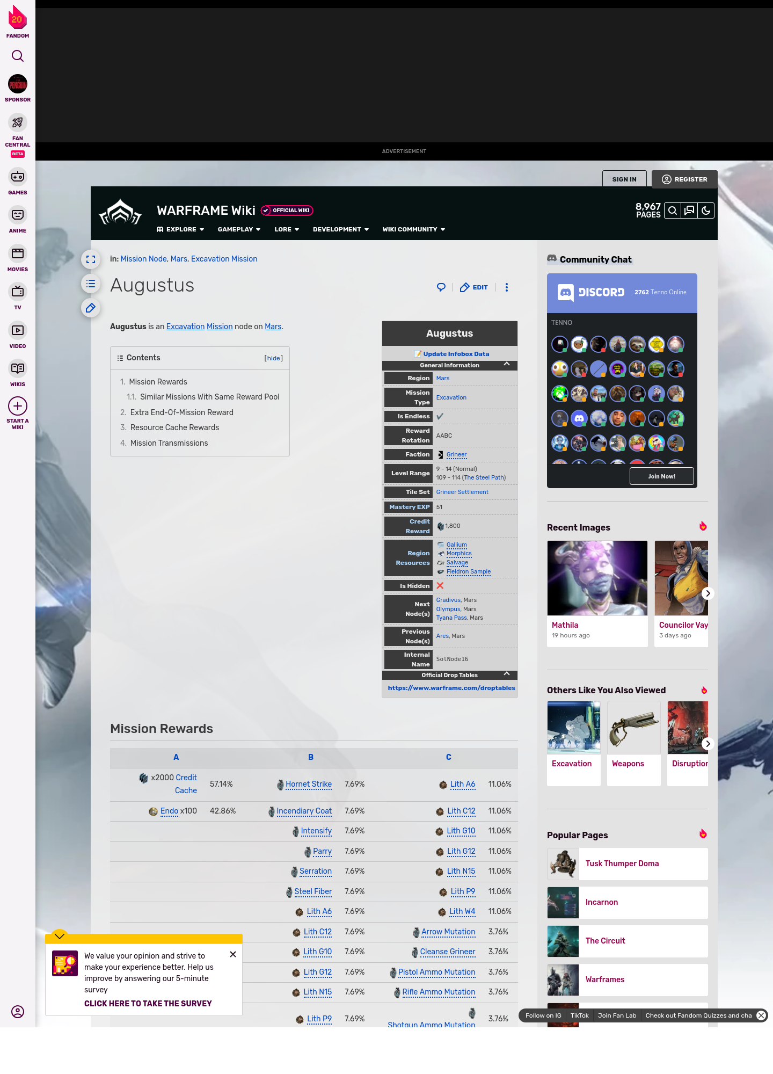773x1074 pixels.
Task: Collapse the survey banner chevron
Action: point(60,936)
